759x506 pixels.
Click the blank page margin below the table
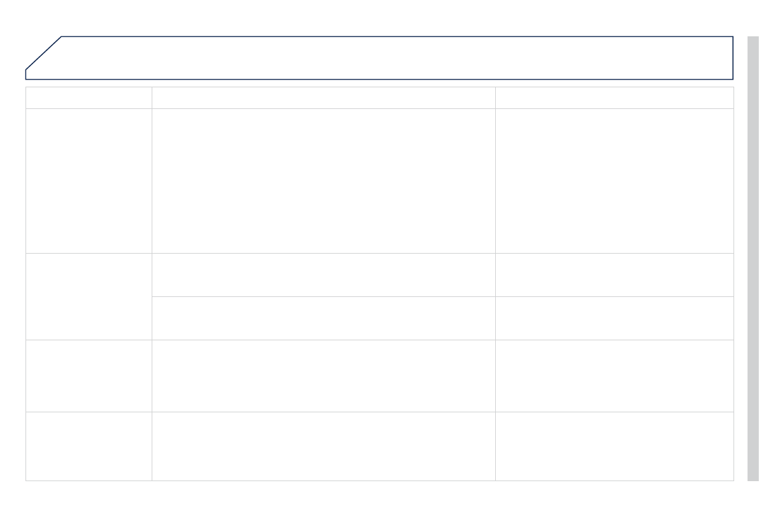click(379, 493)
